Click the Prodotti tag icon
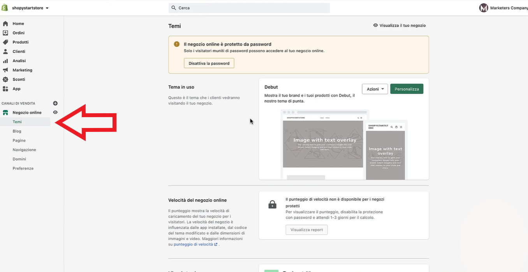 pos(5,42)
